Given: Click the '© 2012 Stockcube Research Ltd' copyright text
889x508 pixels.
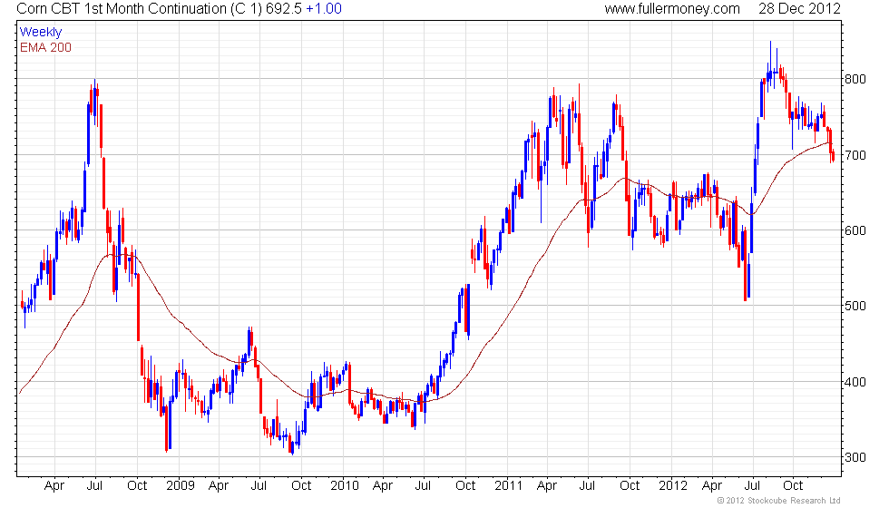Looking at the screenshot, I should tap(779, 501).
